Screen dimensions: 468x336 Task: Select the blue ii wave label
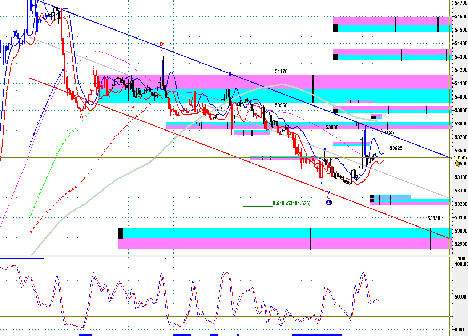tap(230, 74)
